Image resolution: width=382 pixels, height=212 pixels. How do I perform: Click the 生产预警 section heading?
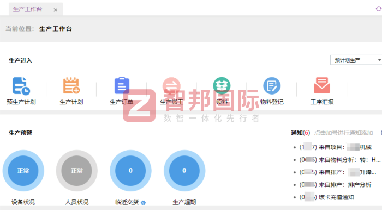click(x=21, y=133)
